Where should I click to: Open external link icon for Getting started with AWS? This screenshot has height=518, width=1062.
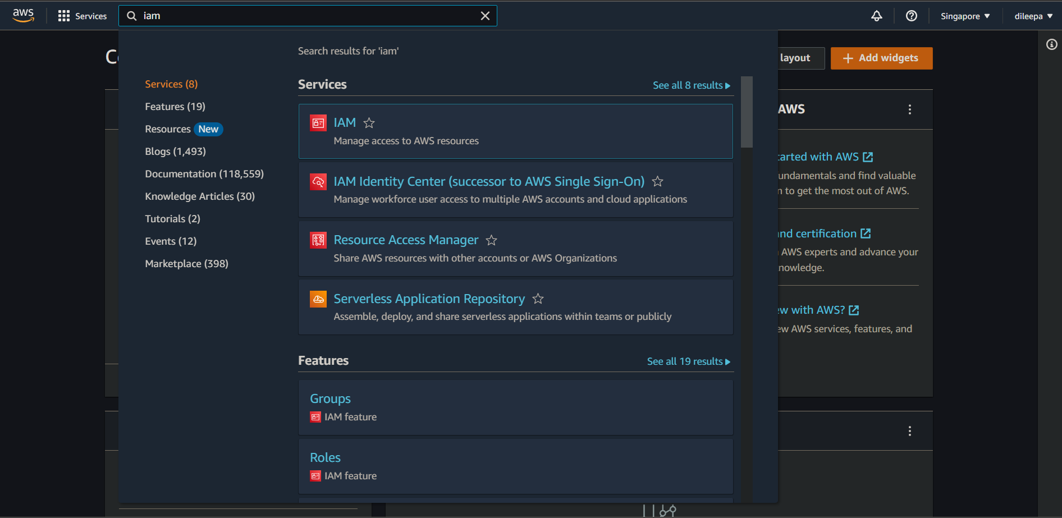(x=868, y=157)
